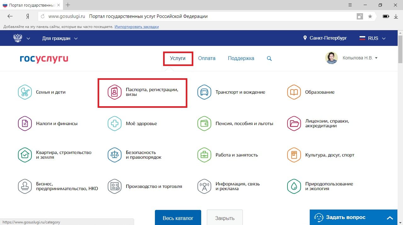Open Моё здоровье category text
Viewport: 403px width, 225px height.
point(141,123)
